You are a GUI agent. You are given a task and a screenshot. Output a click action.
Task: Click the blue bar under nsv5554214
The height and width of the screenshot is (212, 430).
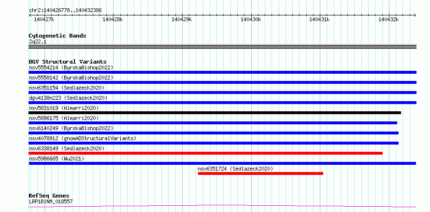[x=222, y=72]
